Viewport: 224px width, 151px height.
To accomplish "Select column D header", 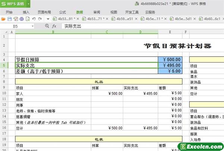I will click(140, 32).
